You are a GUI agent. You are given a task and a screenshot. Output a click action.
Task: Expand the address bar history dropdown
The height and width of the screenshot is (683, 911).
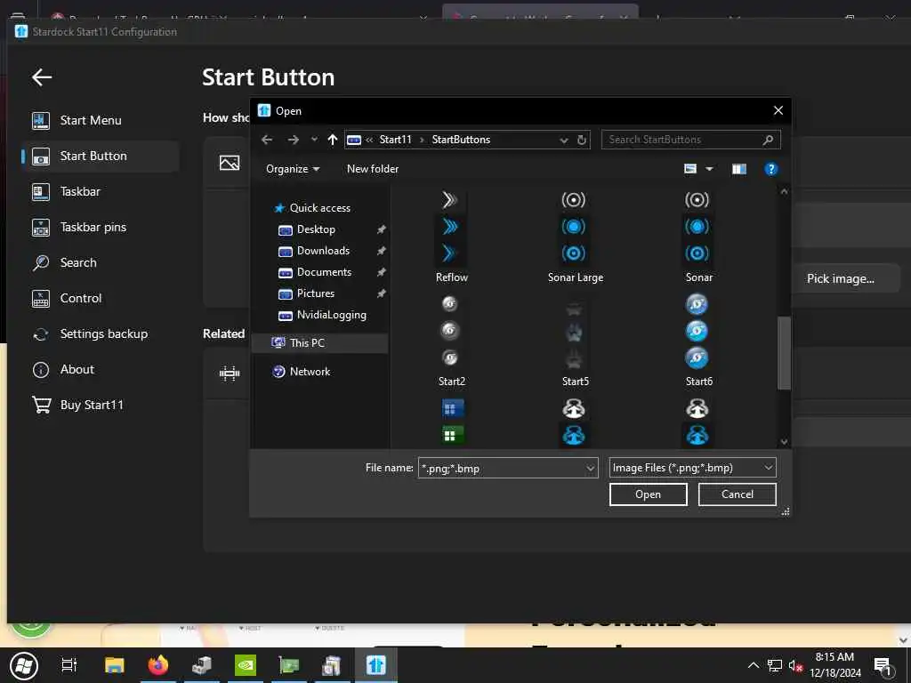point(563,140)
